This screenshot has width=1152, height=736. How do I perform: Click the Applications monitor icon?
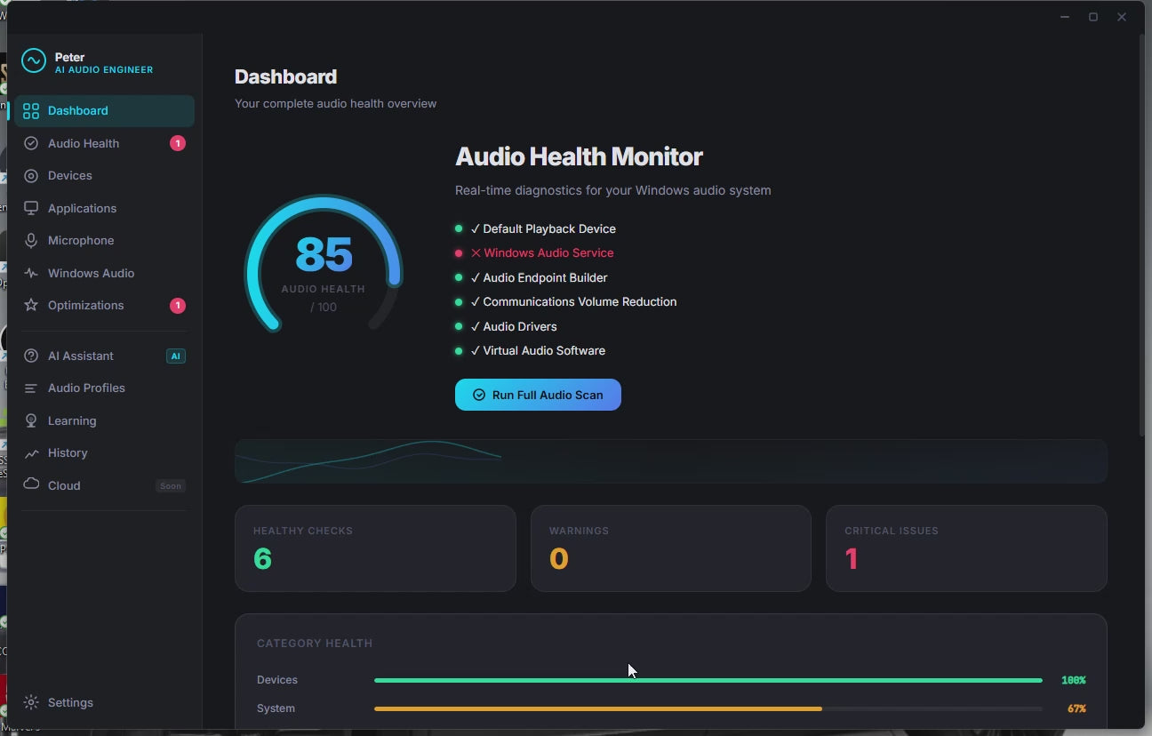click(31, 208)
